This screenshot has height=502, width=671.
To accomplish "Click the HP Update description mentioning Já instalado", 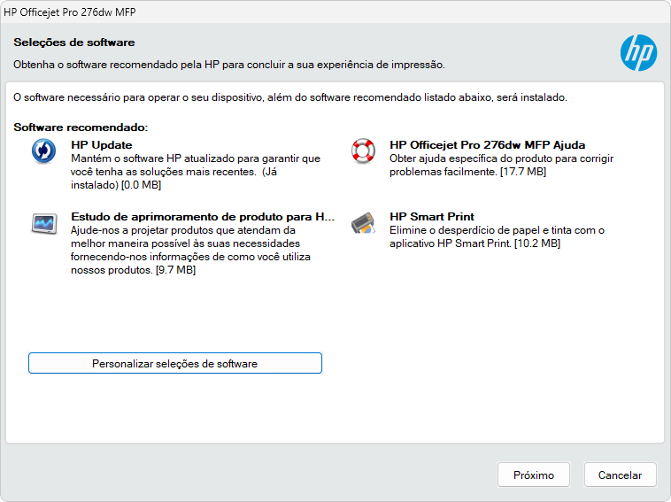I will 195,172.
